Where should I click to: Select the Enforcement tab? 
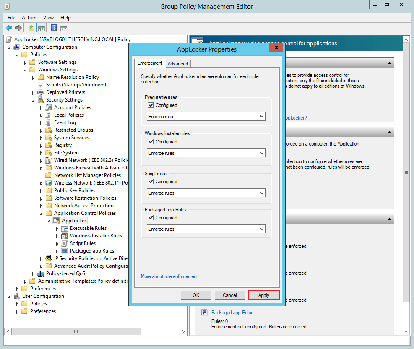coord(150,63)
